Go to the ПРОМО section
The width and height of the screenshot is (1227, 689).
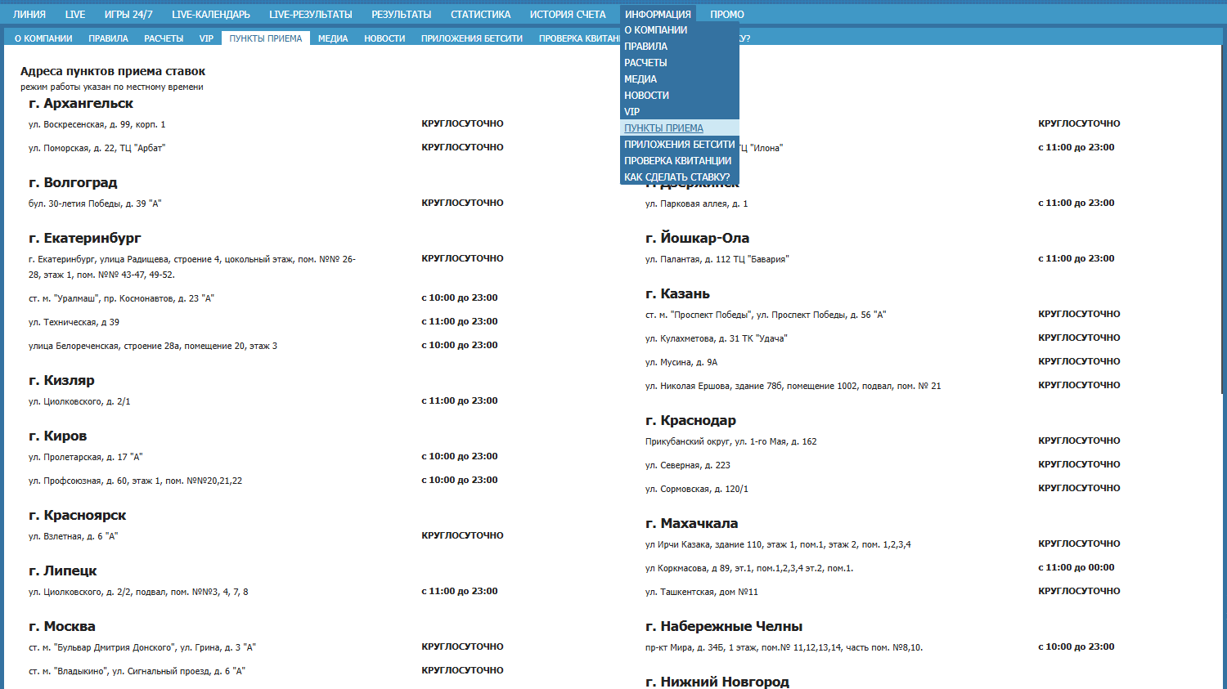click(727, 15)
